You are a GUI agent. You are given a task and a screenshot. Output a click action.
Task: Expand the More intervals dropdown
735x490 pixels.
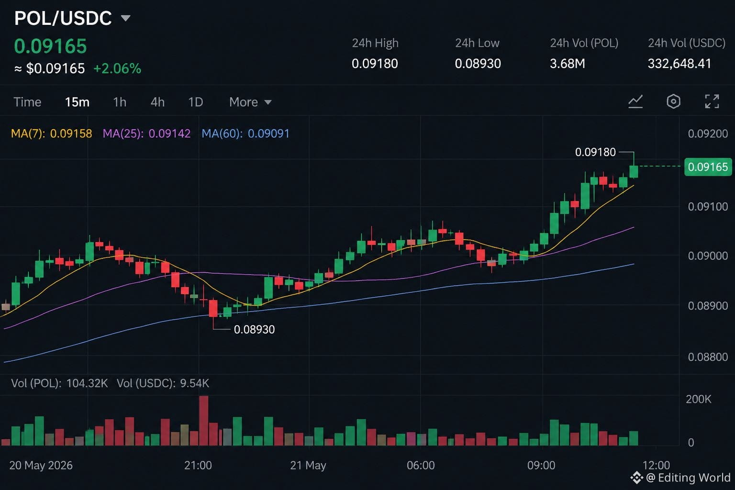tap(250, 102)
